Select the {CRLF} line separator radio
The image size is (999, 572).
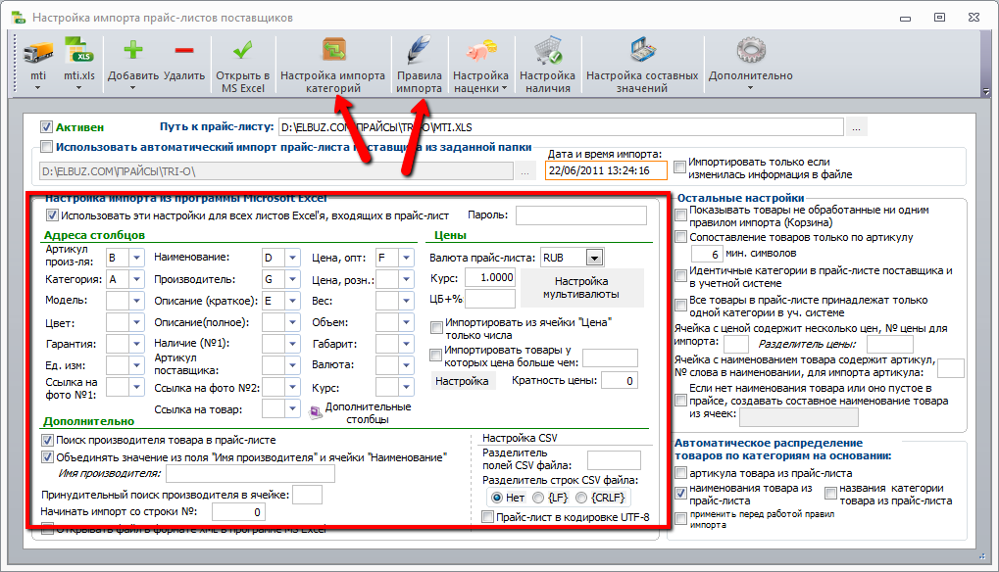[581, 498]
